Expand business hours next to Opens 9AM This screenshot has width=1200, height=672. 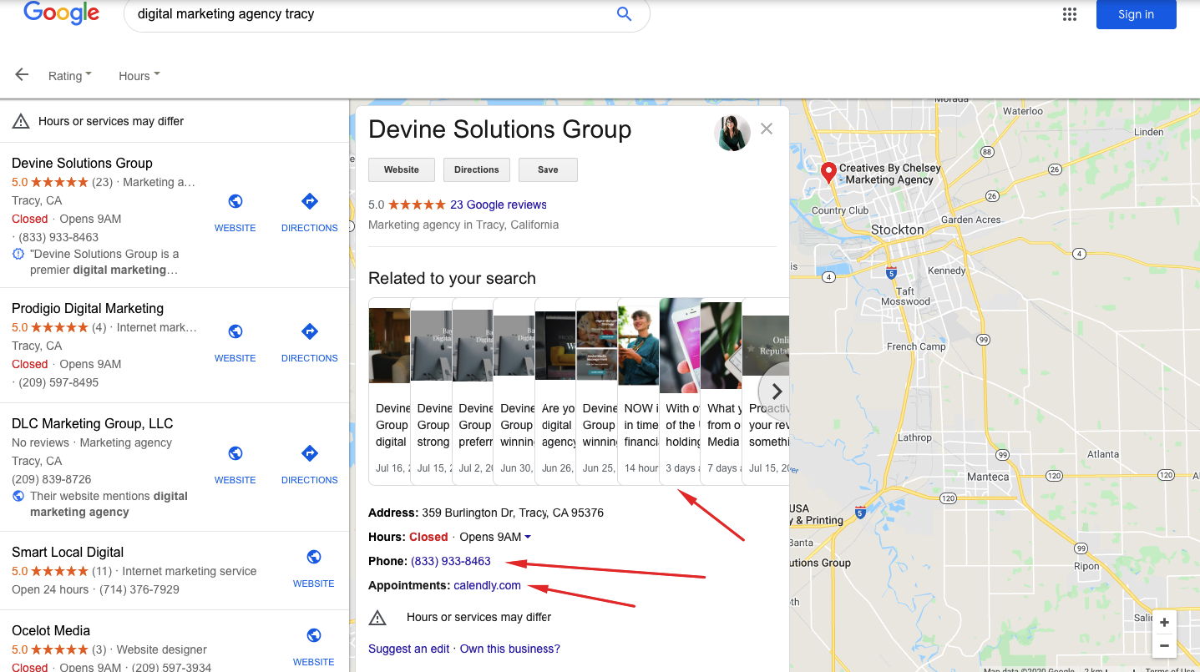point(528,537)
